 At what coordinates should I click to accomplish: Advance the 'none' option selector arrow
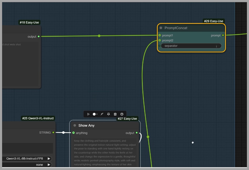pos(49,165)
